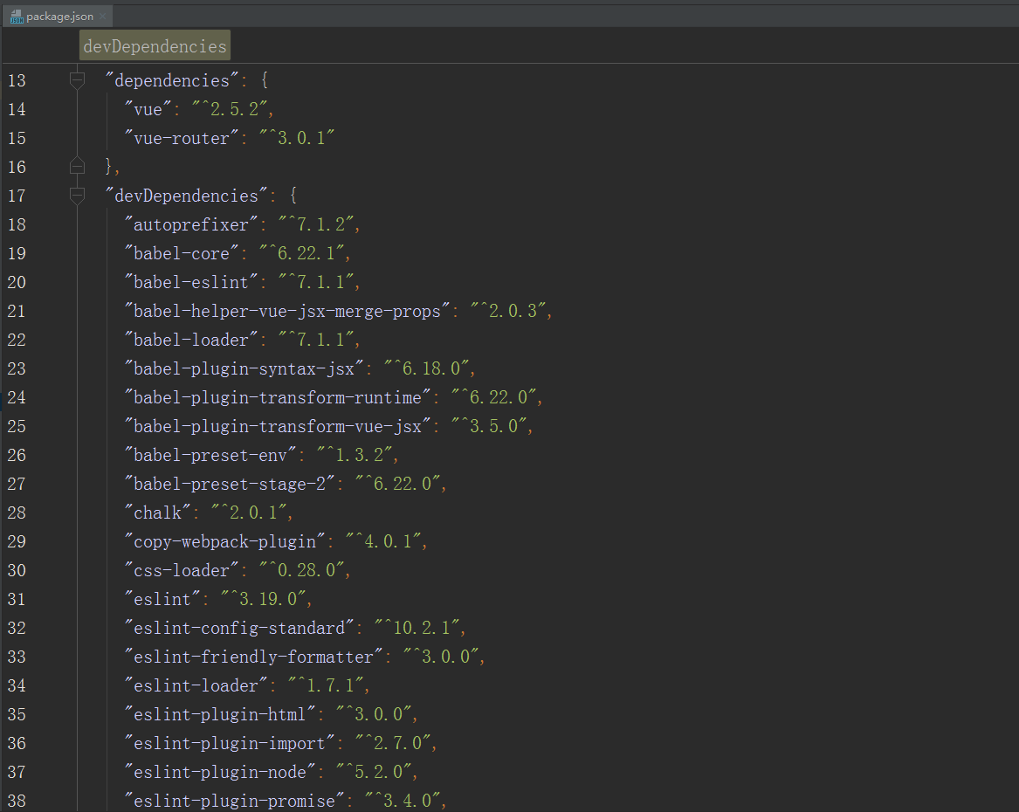Image resolution: width=1019 pixels, height=812 pixels.
Task: Click the "autoprefixer" key
Action: (192, 224)
